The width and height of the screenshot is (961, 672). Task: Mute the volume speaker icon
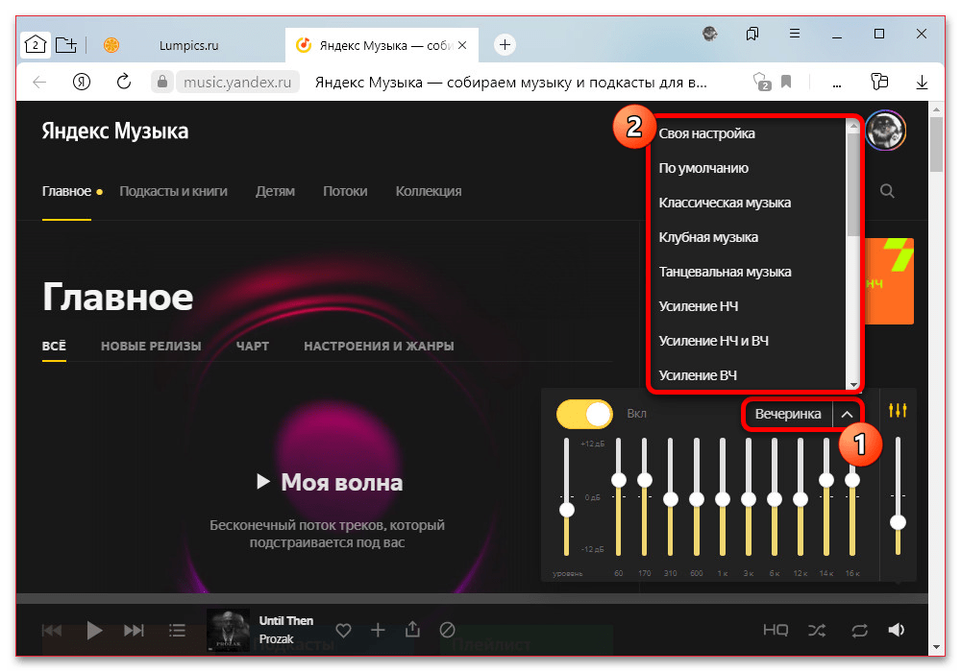(896, 630)
